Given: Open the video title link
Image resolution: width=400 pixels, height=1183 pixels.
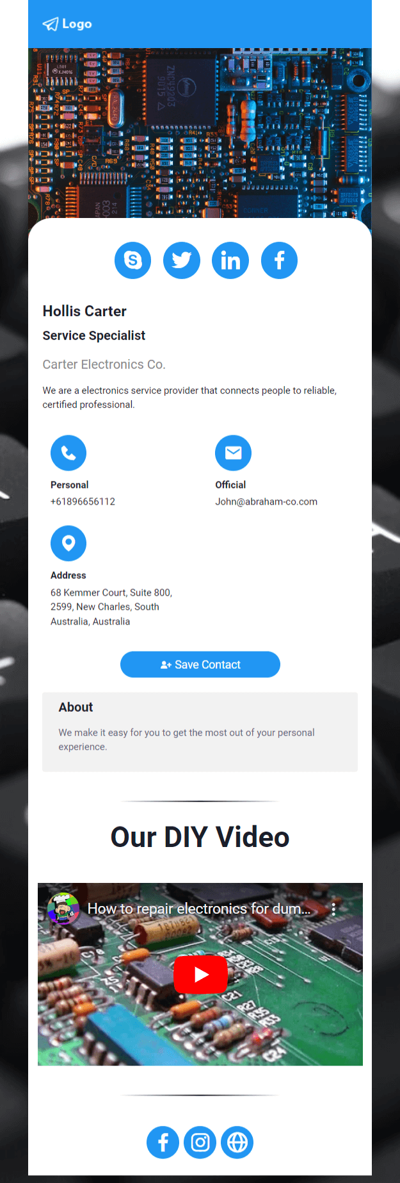Looking at the screenshot, I should tap(199, 909).
